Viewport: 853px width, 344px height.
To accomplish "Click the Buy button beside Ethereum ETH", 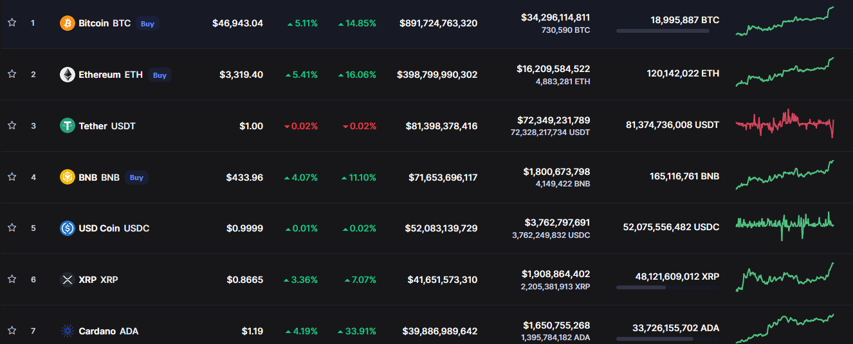I will 160,75.
